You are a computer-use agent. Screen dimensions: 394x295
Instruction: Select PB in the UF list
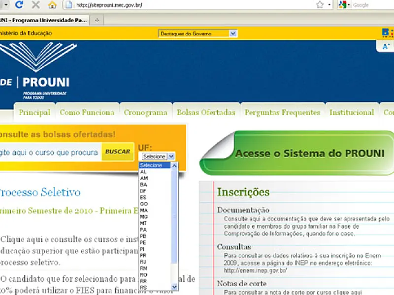(155, 236)
